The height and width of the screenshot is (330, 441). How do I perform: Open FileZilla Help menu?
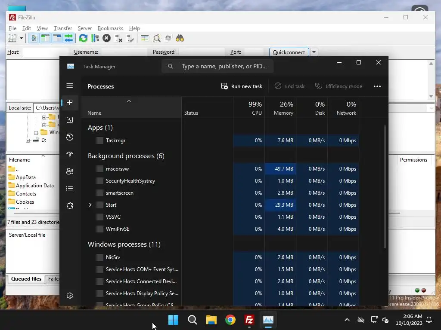134,28
